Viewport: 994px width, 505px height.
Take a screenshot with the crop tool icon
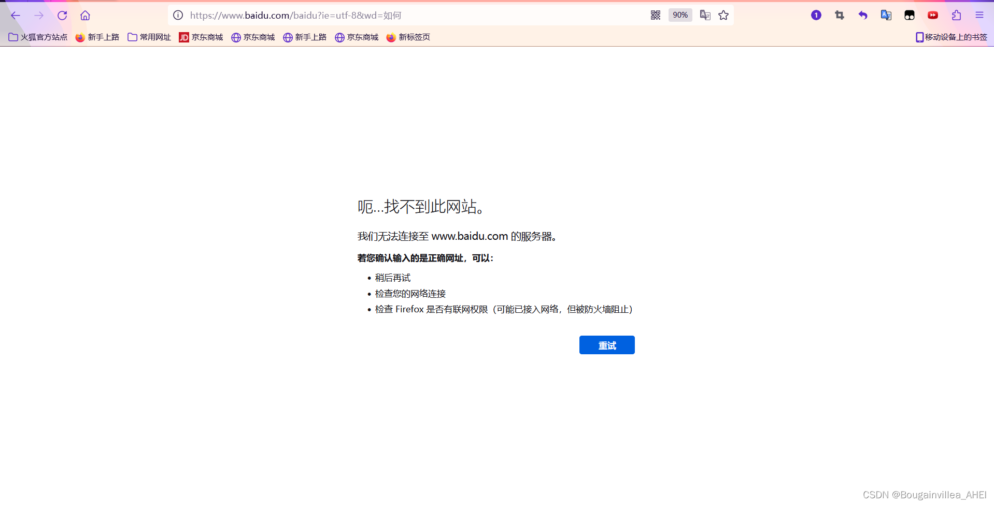point(840,15)
